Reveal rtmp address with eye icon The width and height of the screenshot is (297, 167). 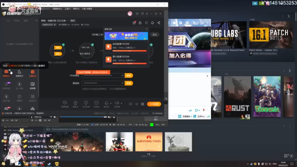coord(123,75)
